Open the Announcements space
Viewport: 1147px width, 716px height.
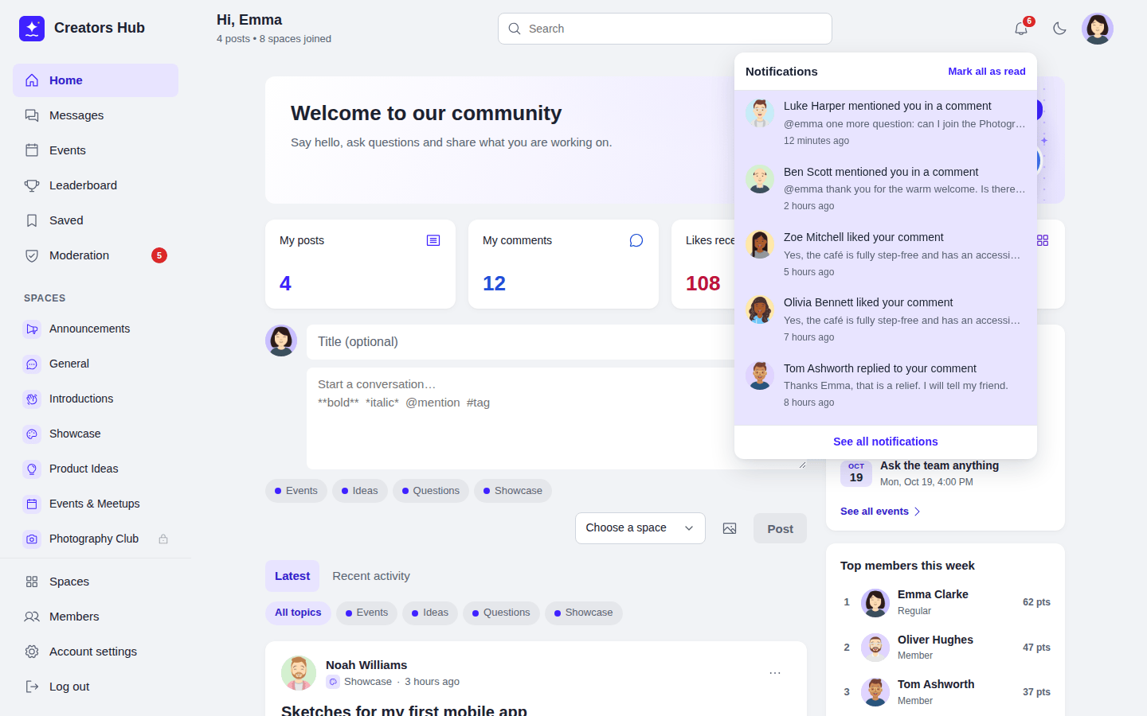pyautogui.click(x=96, y=329)
